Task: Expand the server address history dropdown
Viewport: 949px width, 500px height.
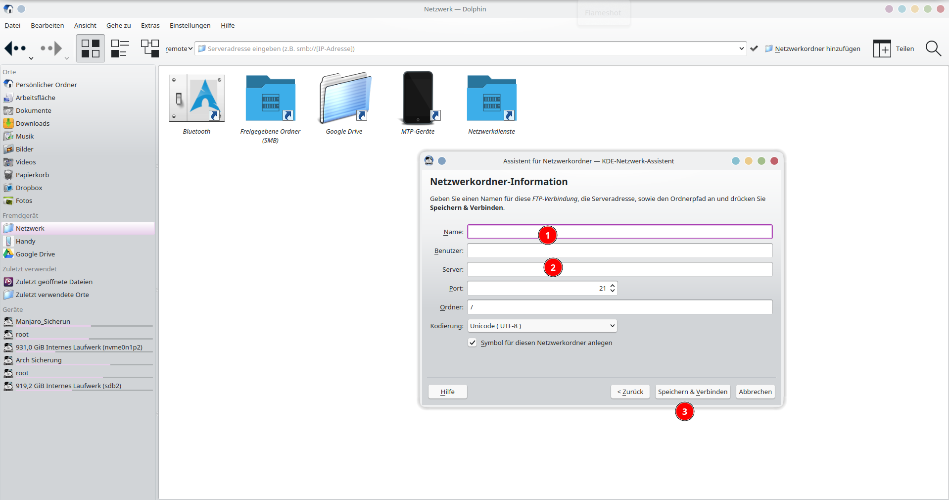Action: coord(741,49)
